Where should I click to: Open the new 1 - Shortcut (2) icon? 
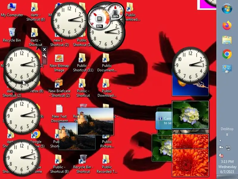(x=59, y=42)
